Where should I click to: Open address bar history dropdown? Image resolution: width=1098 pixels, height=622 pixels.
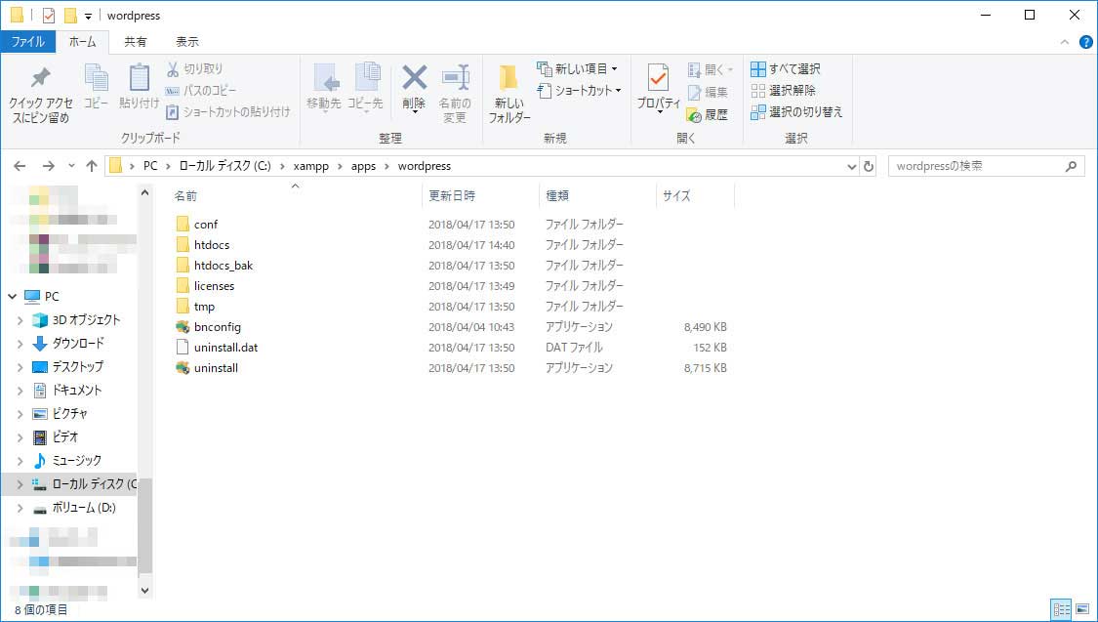click(851, 166)
